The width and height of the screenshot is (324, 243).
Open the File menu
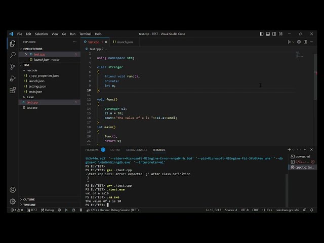[x=20, y=34]
